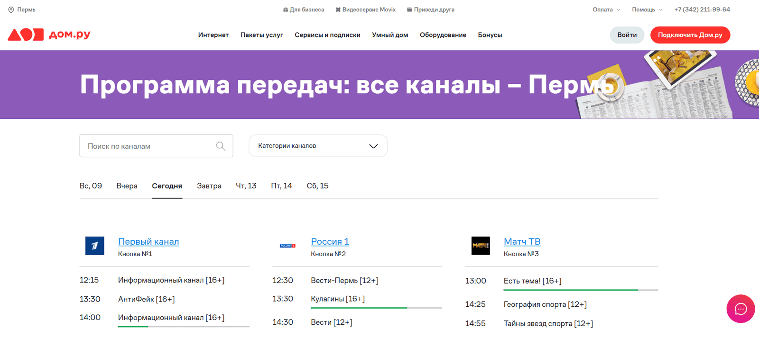759x338 pixels.
Task: Click the Войти button
Action: [627, 35]
